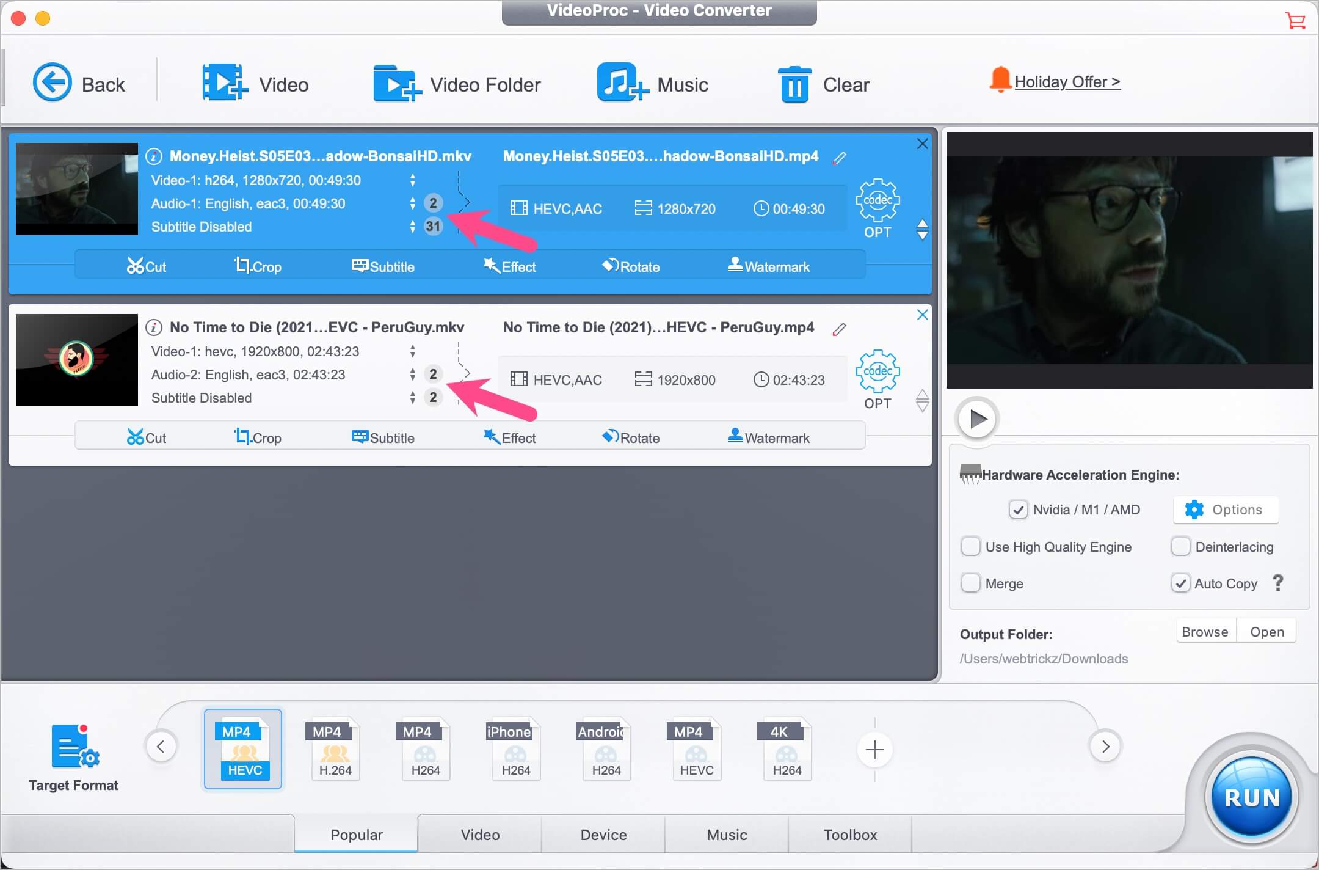Switch to the Toolbox tab
Viewport: 1319px width, 870px height.
pyautogui.click(x=850, y=835)
